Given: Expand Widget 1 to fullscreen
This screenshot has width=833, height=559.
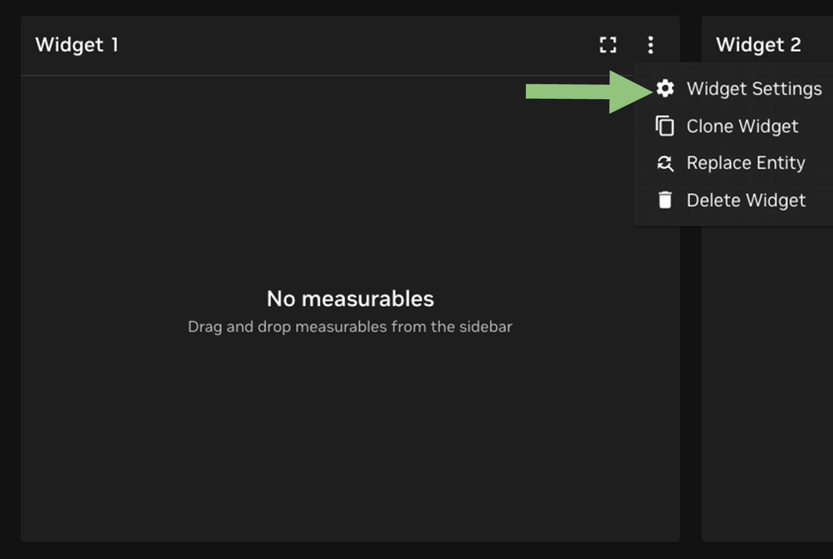Looking at the screenshot, I should 608,45.
